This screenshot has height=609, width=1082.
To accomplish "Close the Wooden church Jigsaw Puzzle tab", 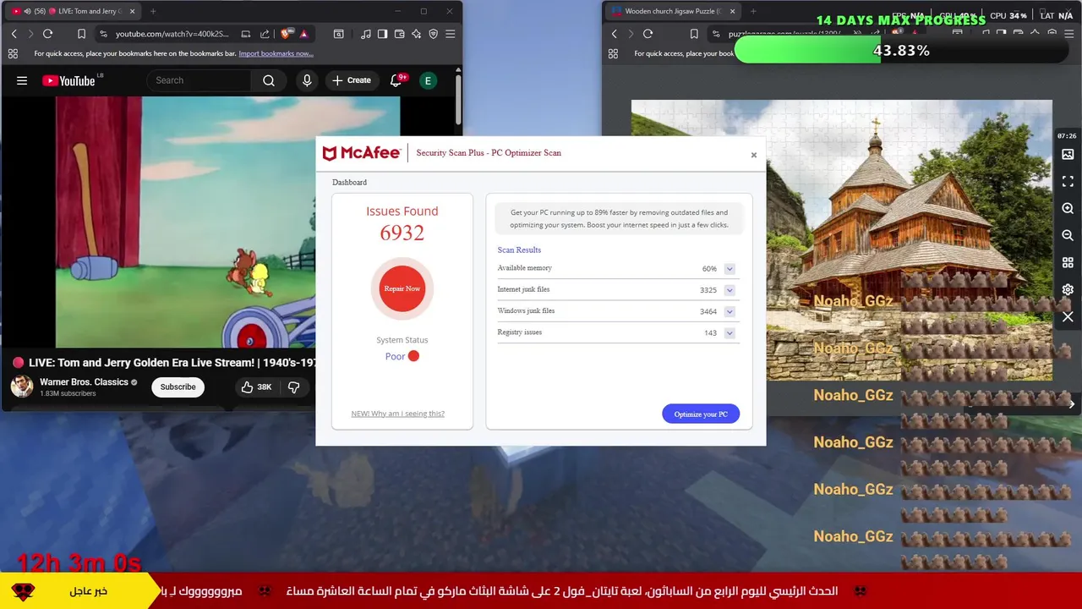I will tap(732, 11).
